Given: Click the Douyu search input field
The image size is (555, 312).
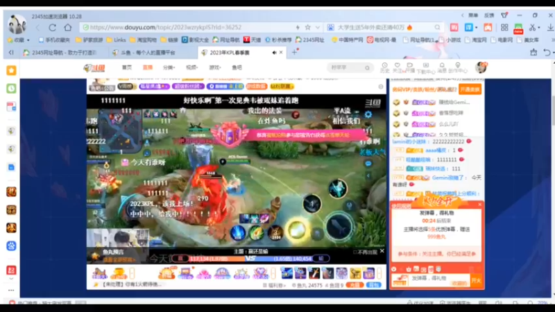Looking at the screenshot, I should pos(347,67).
